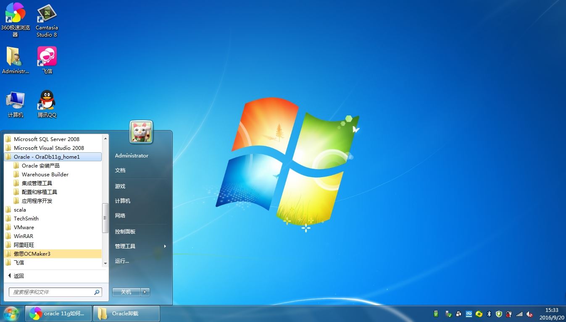Open the network signal bars tray icon
This screenshot has width=566, height=322.
tap(519, 314)
